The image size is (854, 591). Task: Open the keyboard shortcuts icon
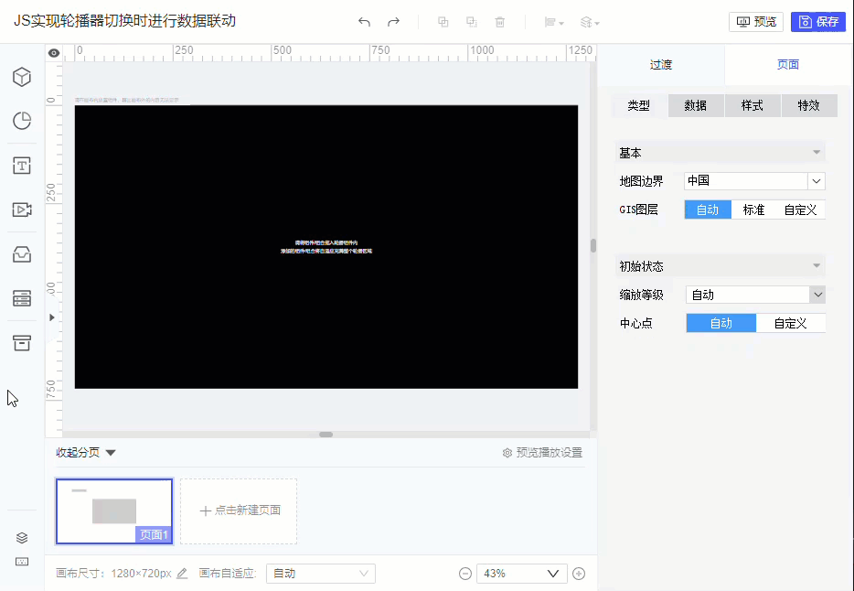[x=22, y=562]
